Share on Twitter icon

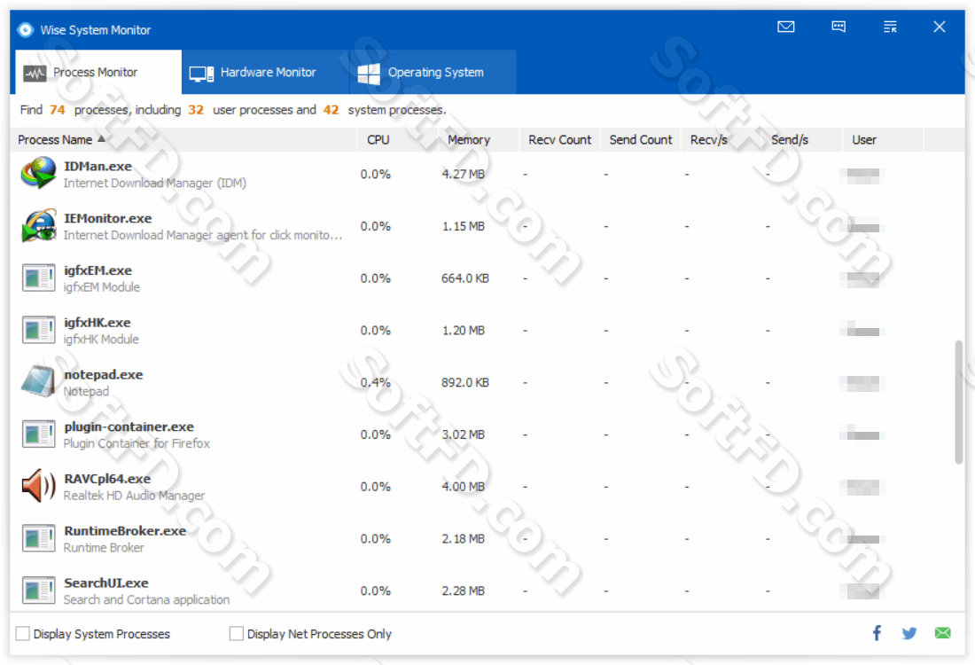click(x=909, y=633)
